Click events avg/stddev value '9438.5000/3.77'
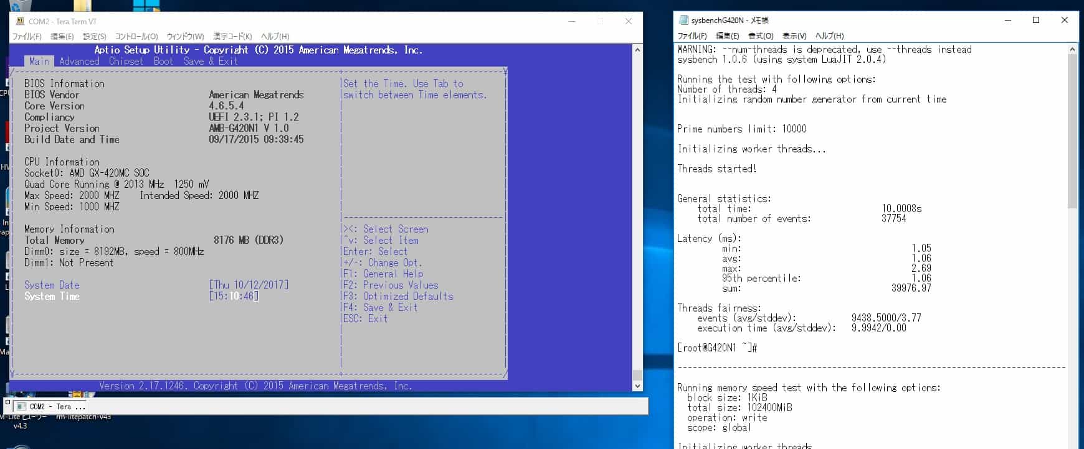The height and width of the screenshot is (449, 1084). [x=887, y=318]
